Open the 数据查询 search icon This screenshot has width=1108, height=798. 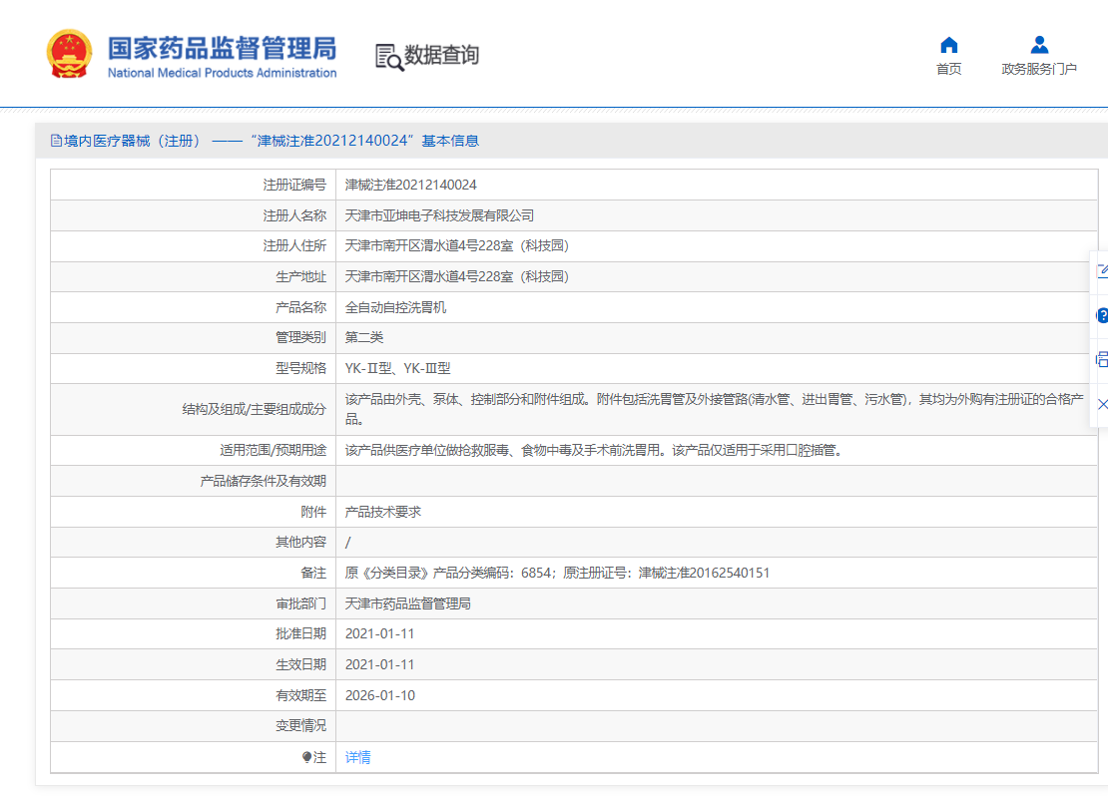tap(389, 57)
